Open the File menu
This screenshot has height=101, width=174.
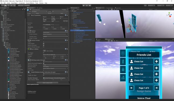[1, 3]
